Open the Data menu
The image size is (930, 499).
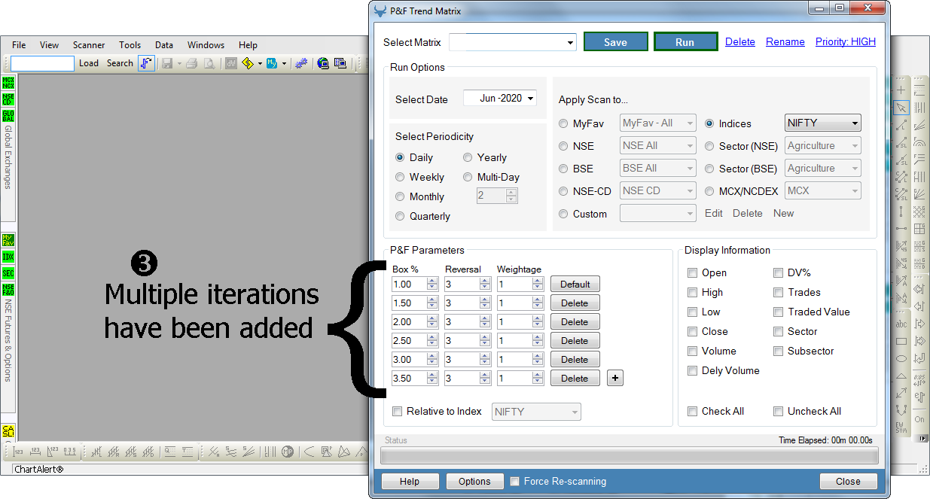point(164,45)
